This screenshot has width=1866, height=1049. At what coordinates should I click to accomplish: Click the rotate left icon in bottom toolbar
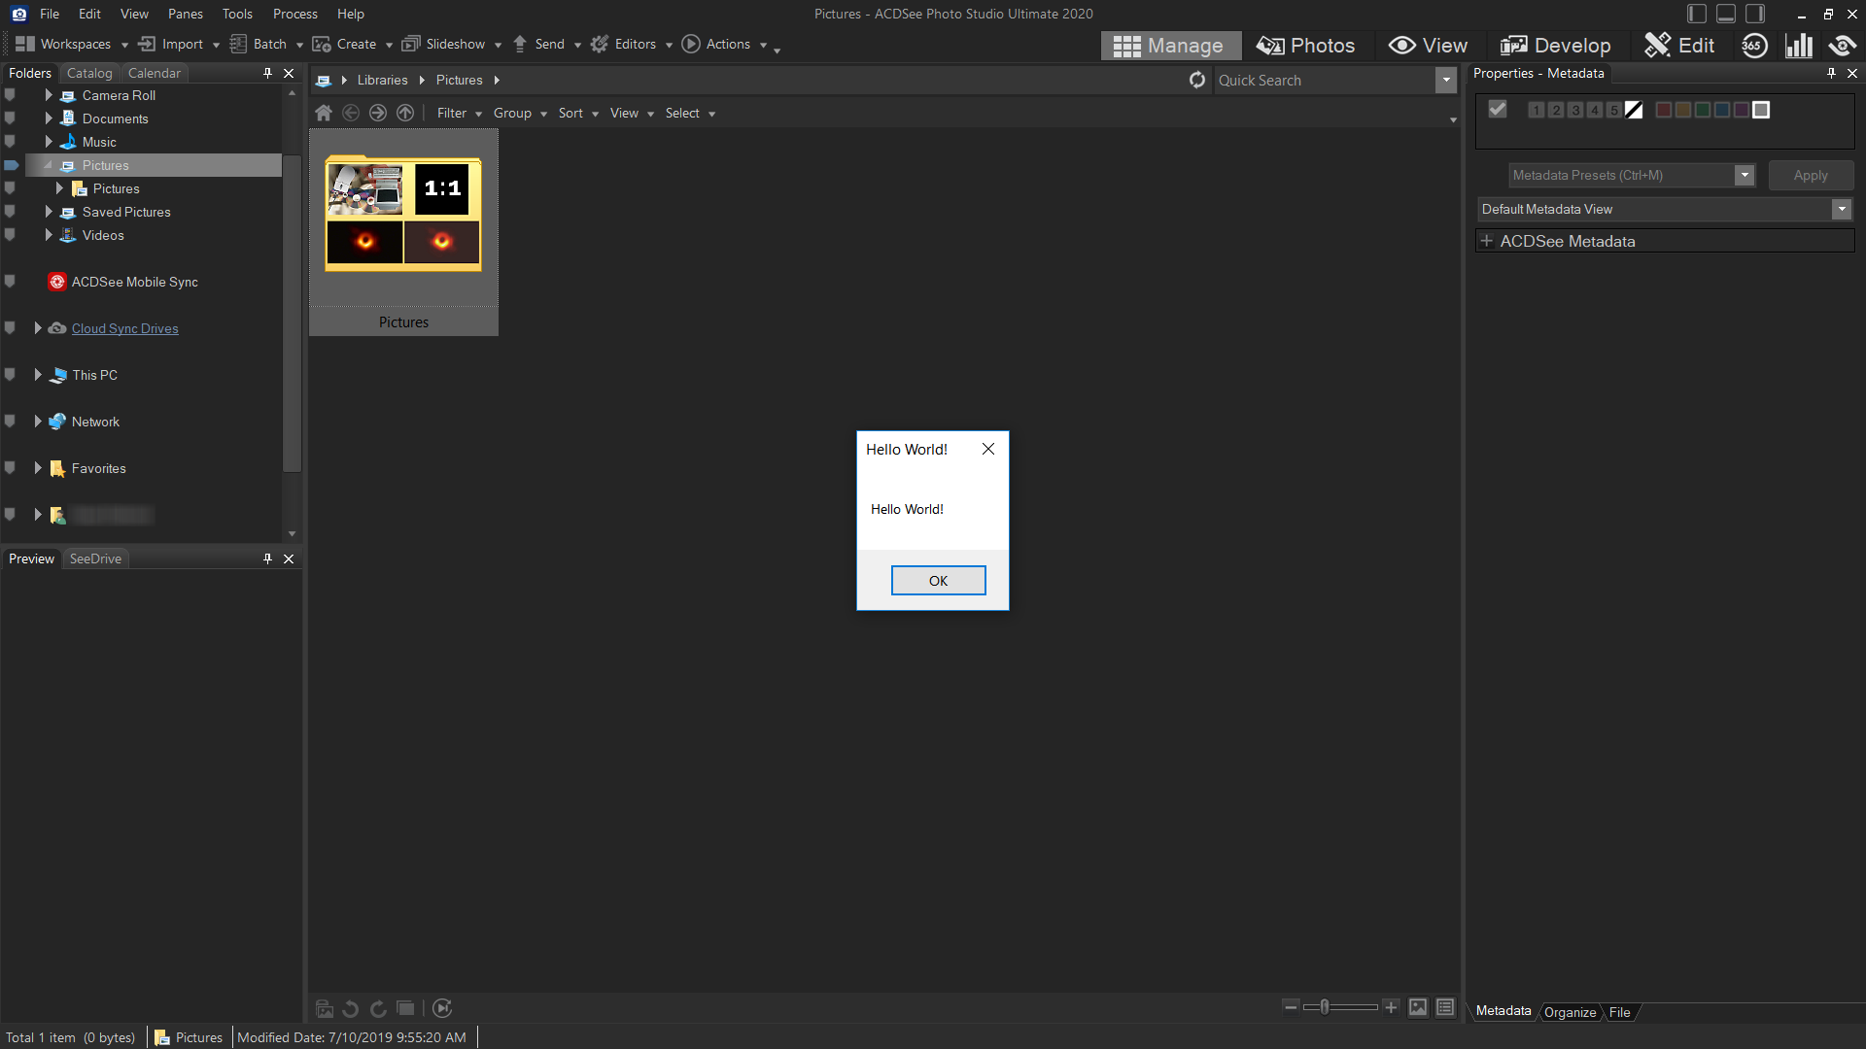point(351,1008)
